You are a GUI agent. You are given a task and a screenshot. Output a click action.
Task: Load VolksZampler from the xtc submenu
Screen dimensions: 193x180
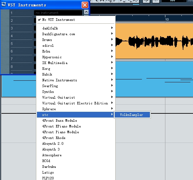(x=132, y=115)
